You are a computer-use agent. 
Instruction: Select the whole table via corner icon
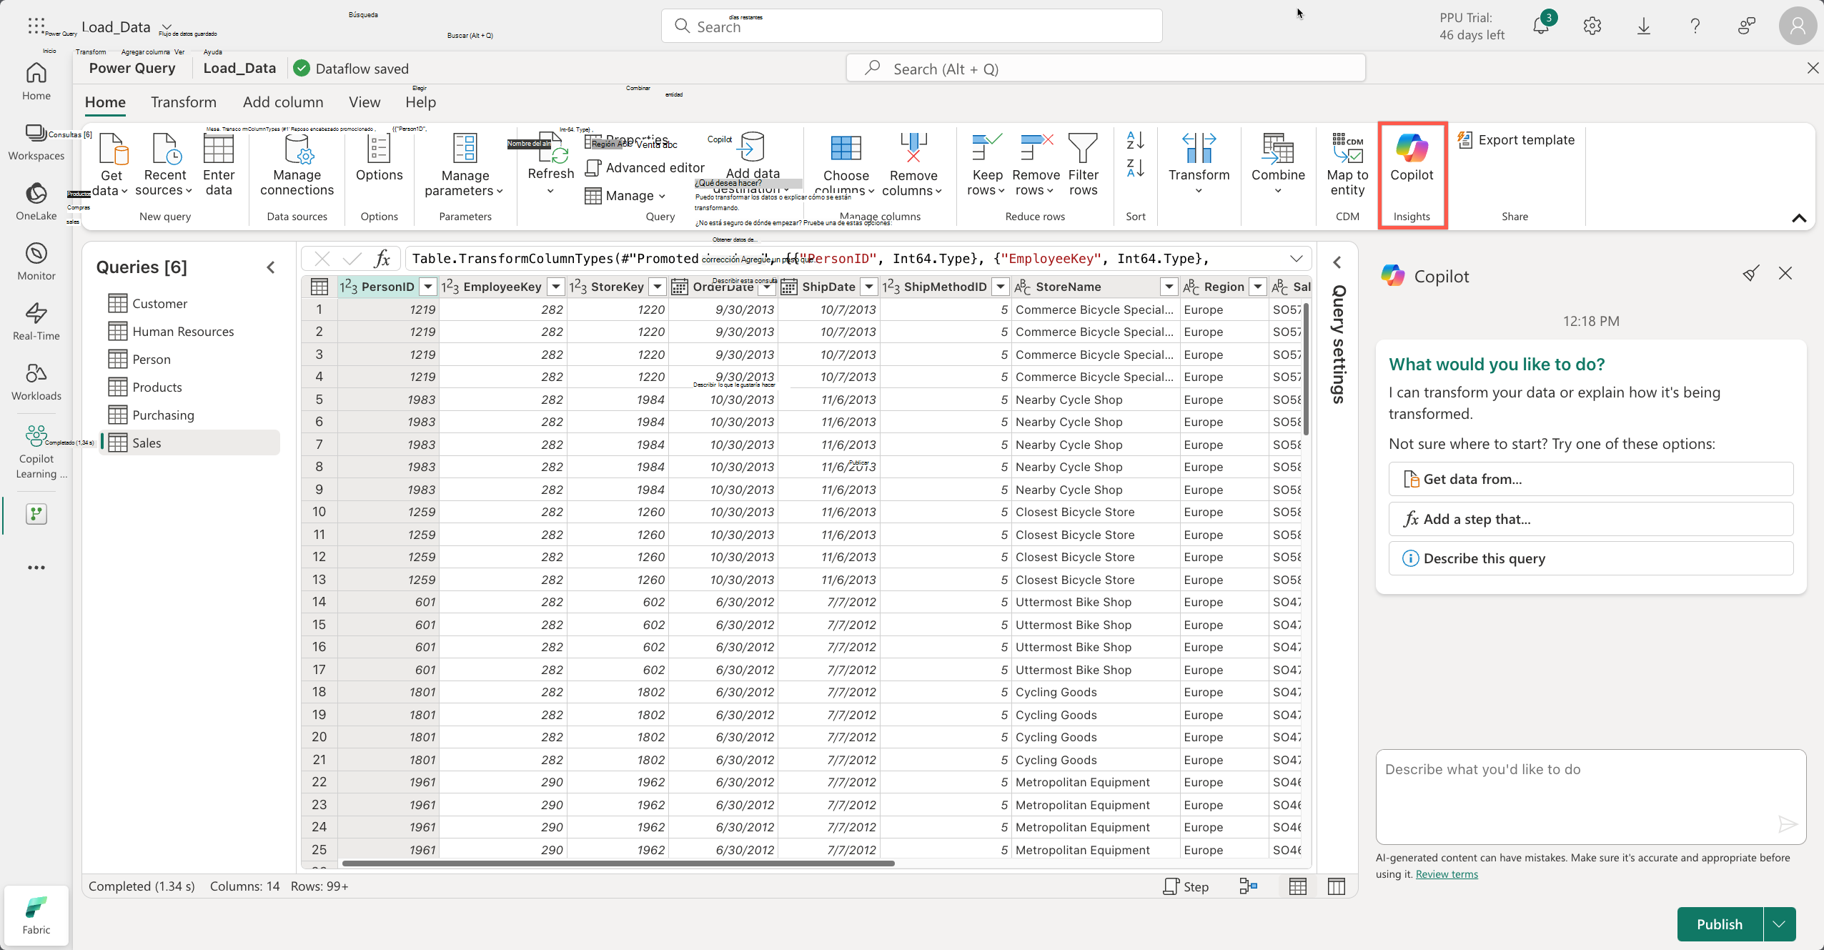319,287
